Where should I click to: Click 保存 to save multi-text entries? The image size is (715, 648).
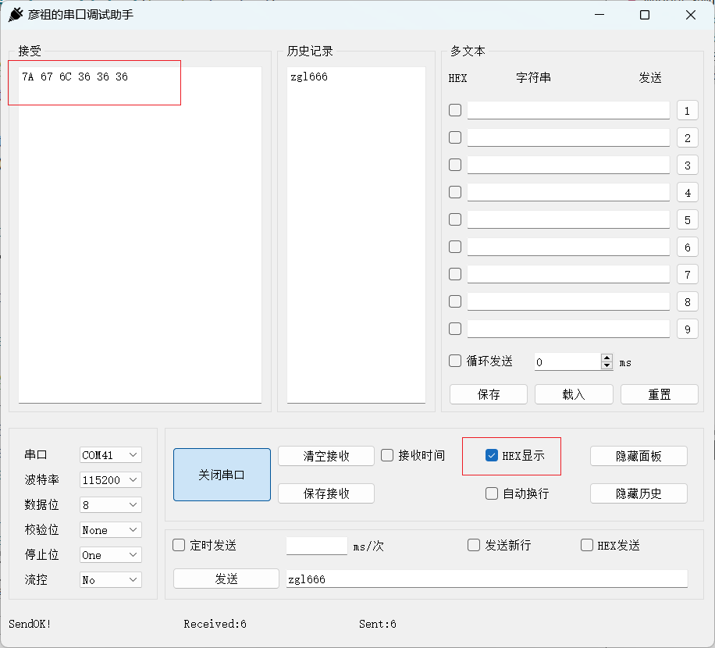point(489,394)
